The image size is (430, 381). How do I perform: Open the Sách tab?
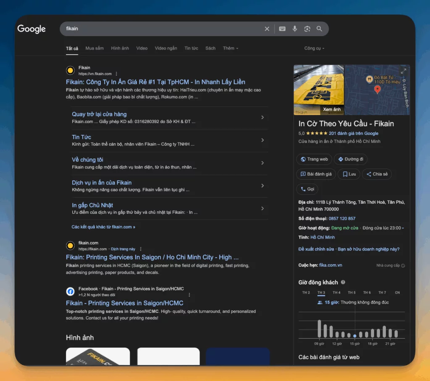pos(210,48)
